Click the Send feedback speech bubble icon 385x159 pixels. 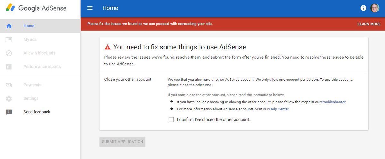coord(9,112)
